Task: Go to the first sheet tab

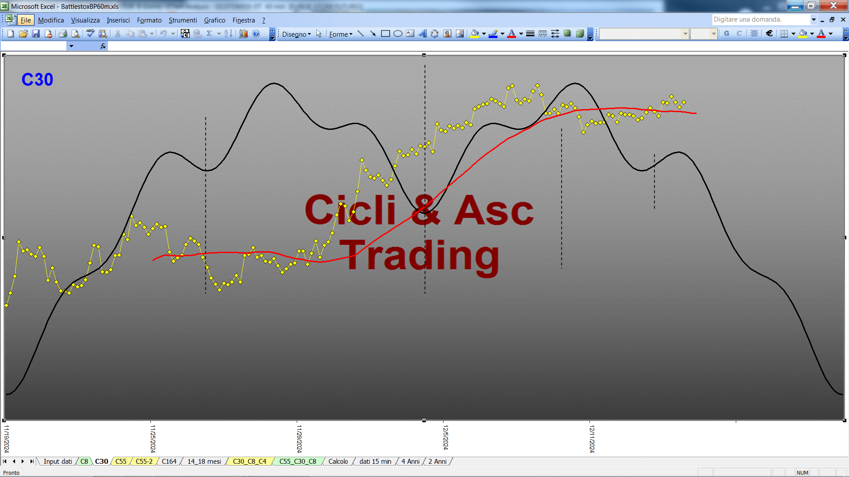Action: tap(5, 462)
